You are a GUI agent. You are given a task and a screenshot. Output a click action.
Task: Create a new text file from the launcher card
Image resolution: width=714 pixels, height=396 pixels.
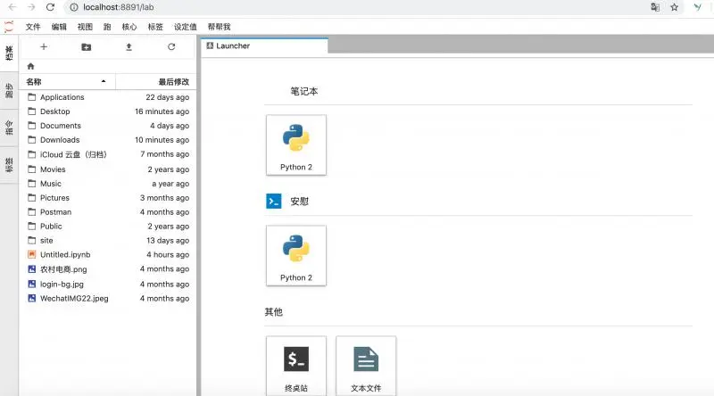366,366
